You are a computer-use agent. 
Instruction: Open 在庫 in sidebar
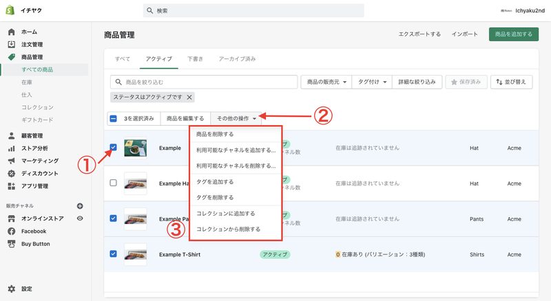[27, 82]
